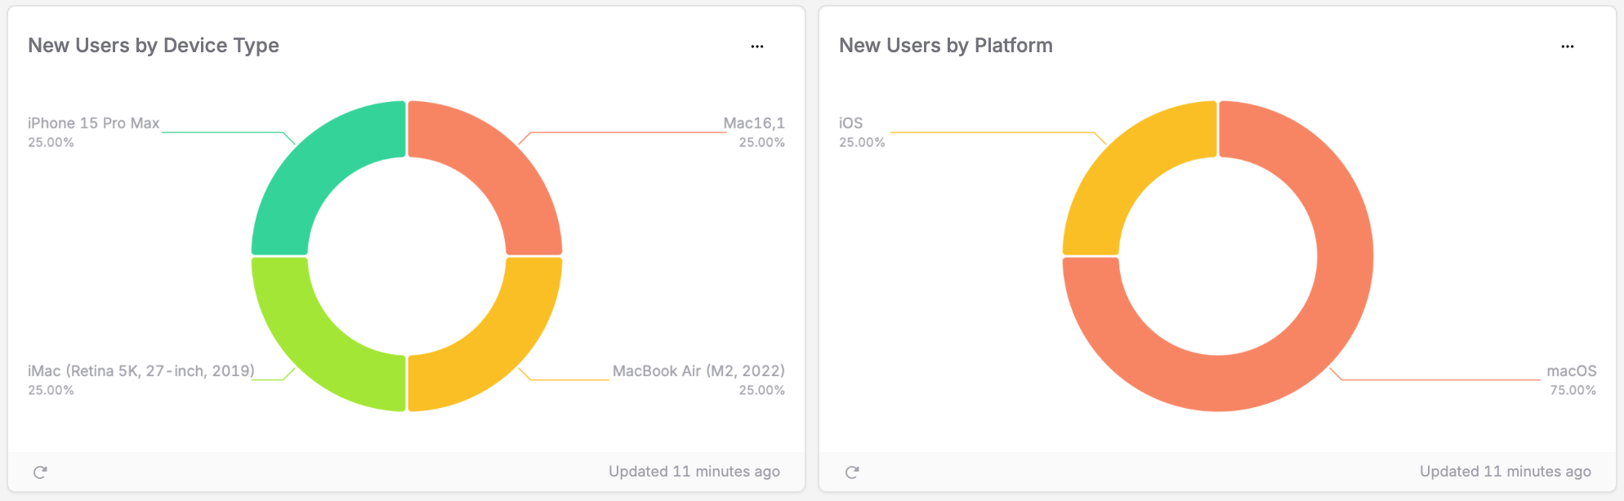Refresh the New Users by Platform chart
The image size is (1624, 501).
click(x=852, y=472)
